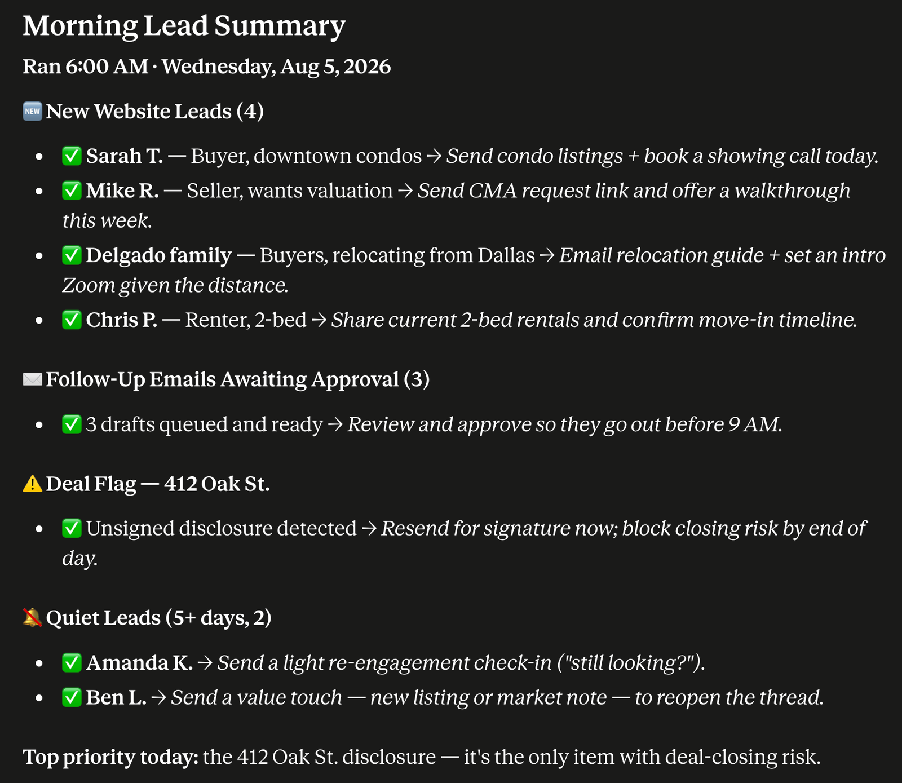This screenshot has width=902, height=783.
Task: Click the envelope icon beside Follow-Up Emails
Action: click(x=32, y=379)
